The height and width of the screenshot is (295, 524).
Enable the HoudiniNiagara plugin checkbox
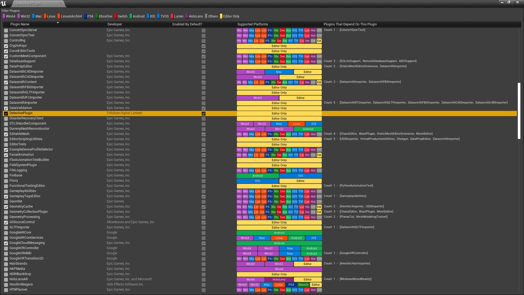pos(6,285)
